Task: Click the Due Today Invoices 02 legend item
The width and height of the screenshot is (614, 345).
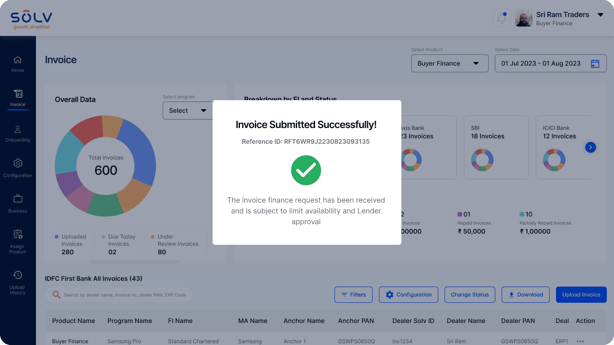Action: pyautogui.click(x=119, y=244)
